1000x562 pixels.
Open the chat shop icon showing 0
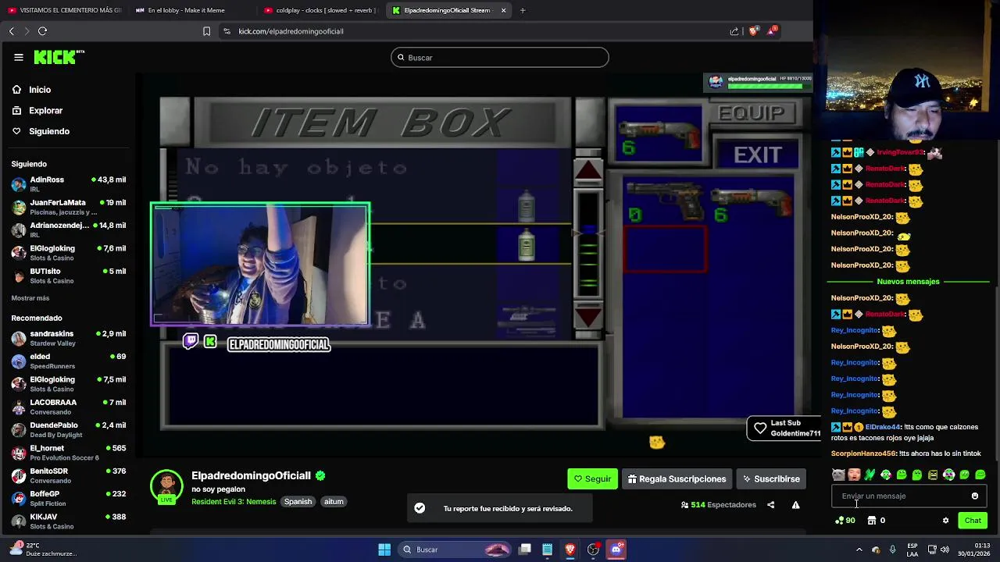coord(877,521)
